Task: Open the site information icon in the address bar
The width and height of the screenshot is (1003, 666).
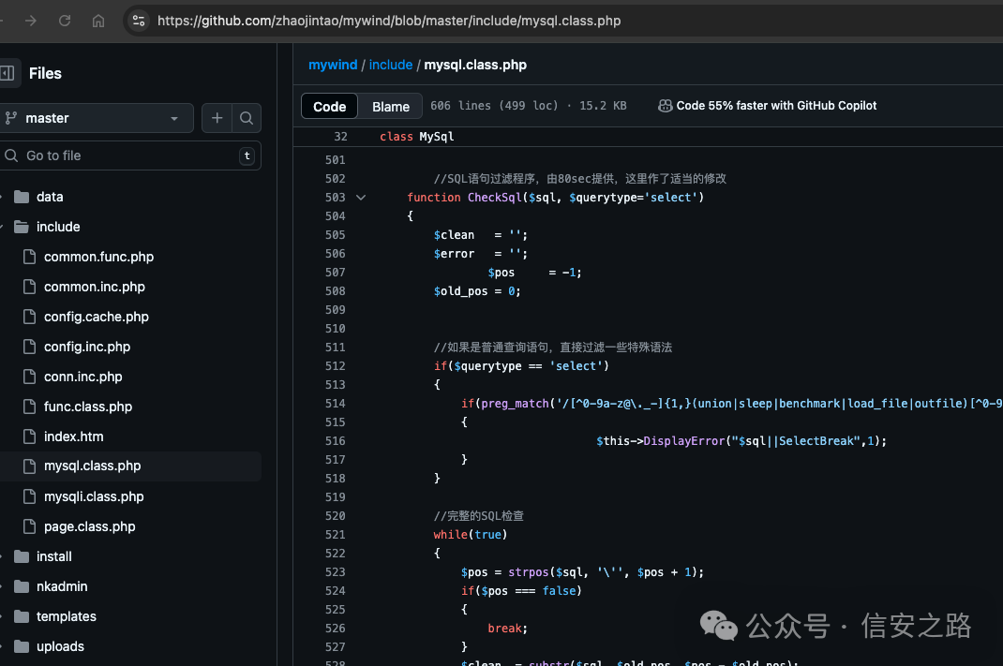Action: tap(139, 22)
